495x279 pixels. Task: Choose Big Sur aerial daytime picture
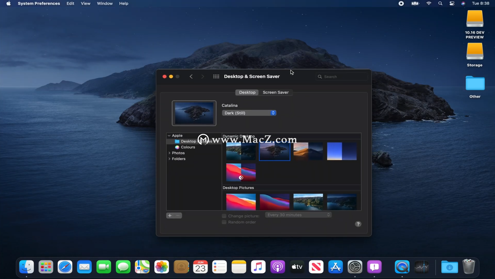point(308,202)
